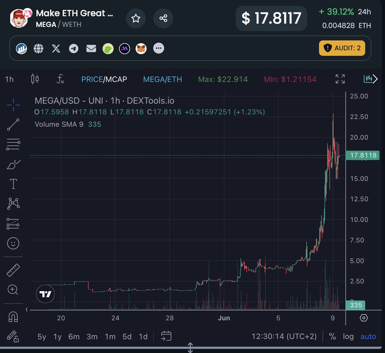Open chart settings via the gear icon

(364, 318)
